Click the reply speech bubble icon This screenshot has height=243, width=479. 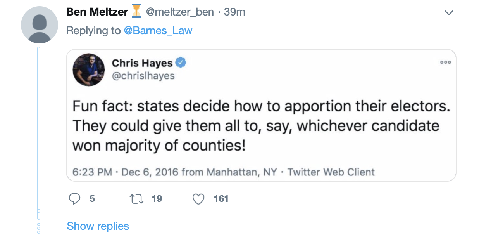(x=74, y=199)
